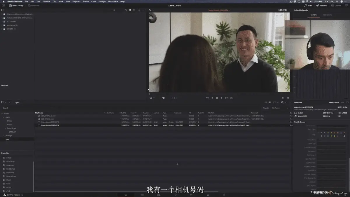Collapse the Audio bin
This screenshot has width=350, height=197.
pos(3,117)
